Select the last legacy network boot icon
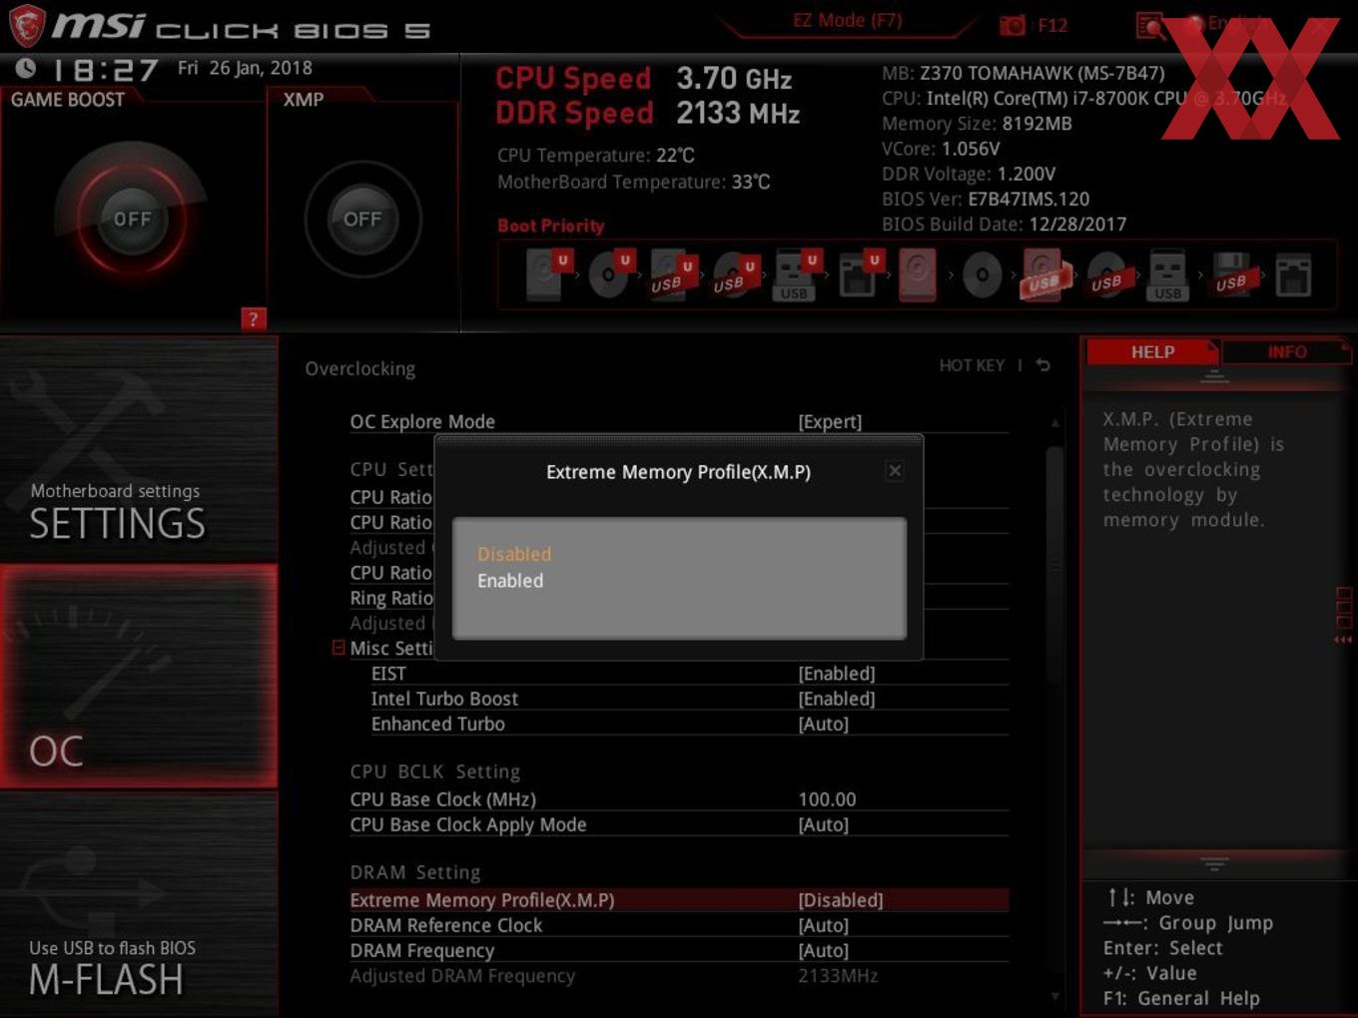 tap(1293, 275)
